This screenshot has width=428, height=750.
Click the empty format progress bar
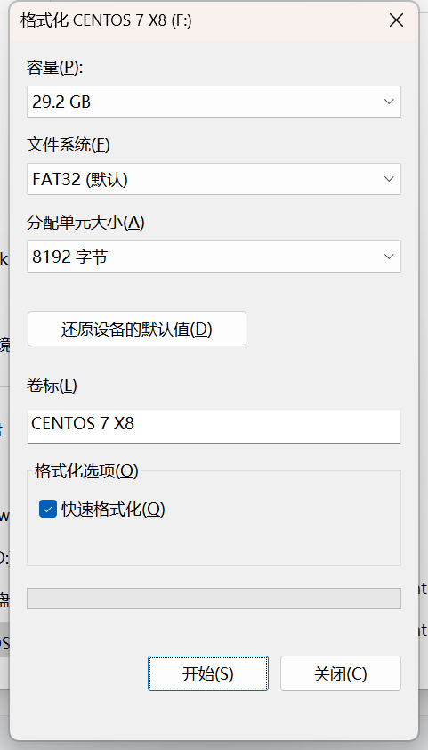214,599
